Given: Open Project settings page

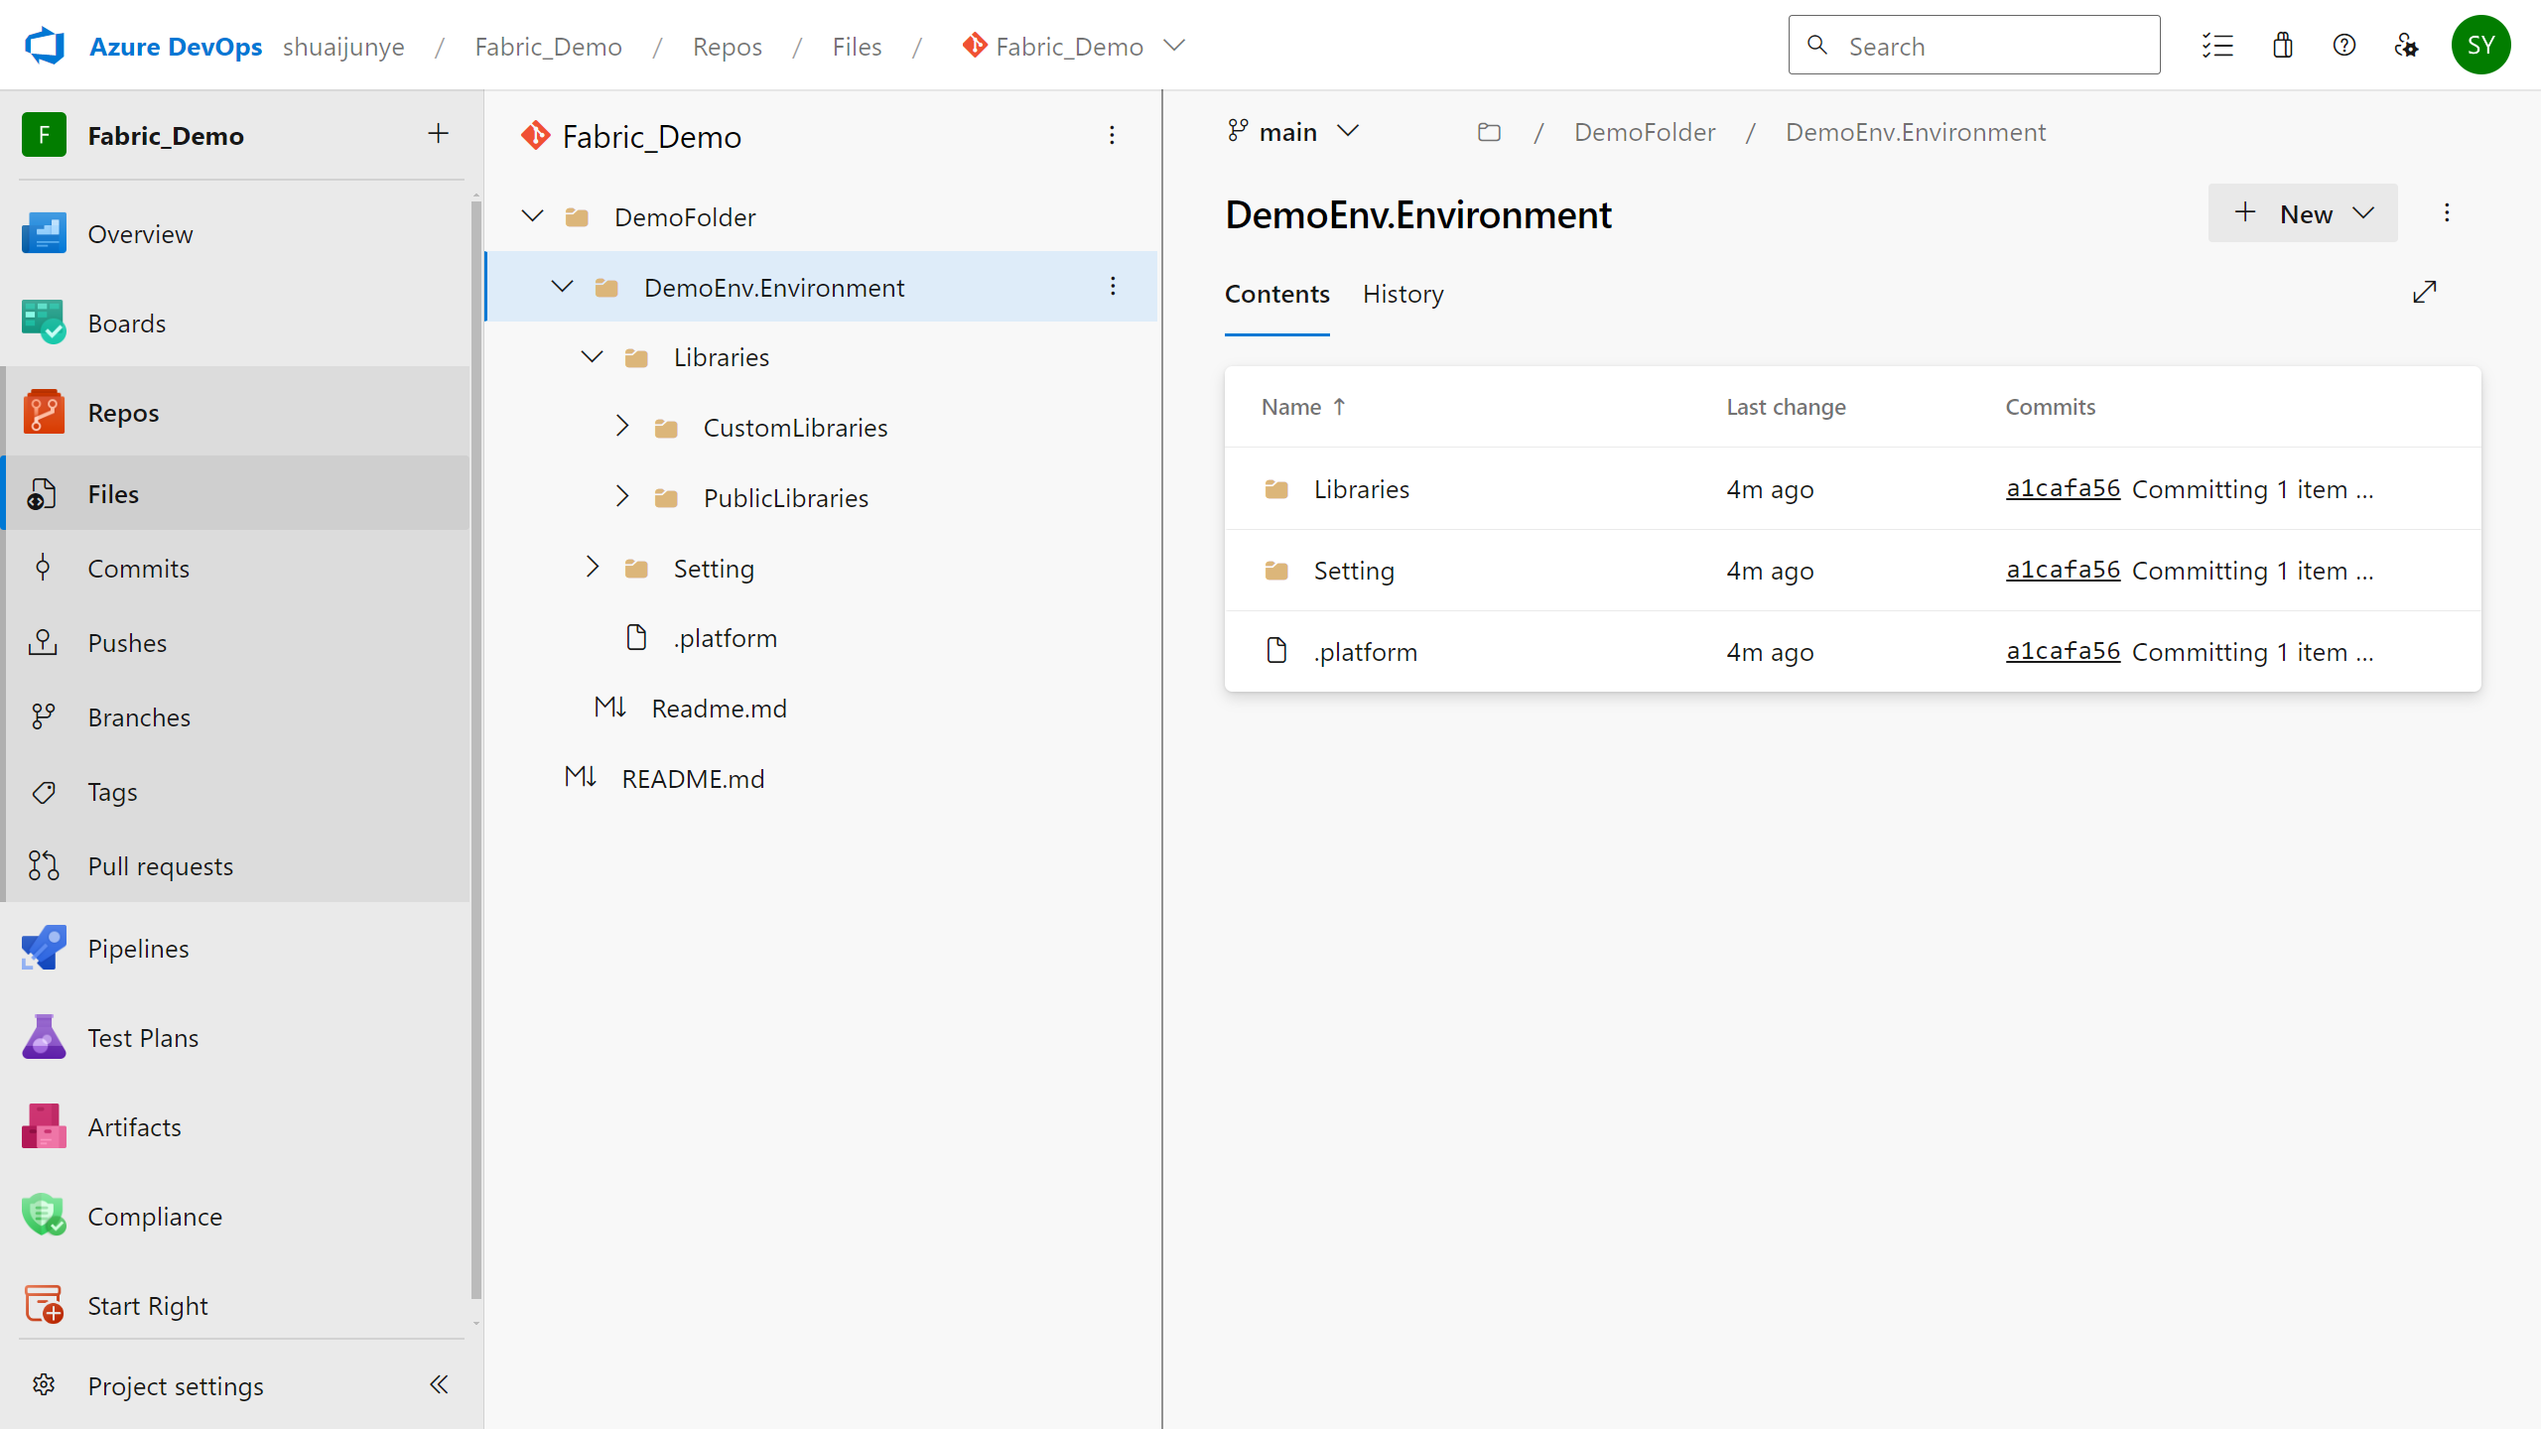Looking at the screenshot, I should [177, 1385].
